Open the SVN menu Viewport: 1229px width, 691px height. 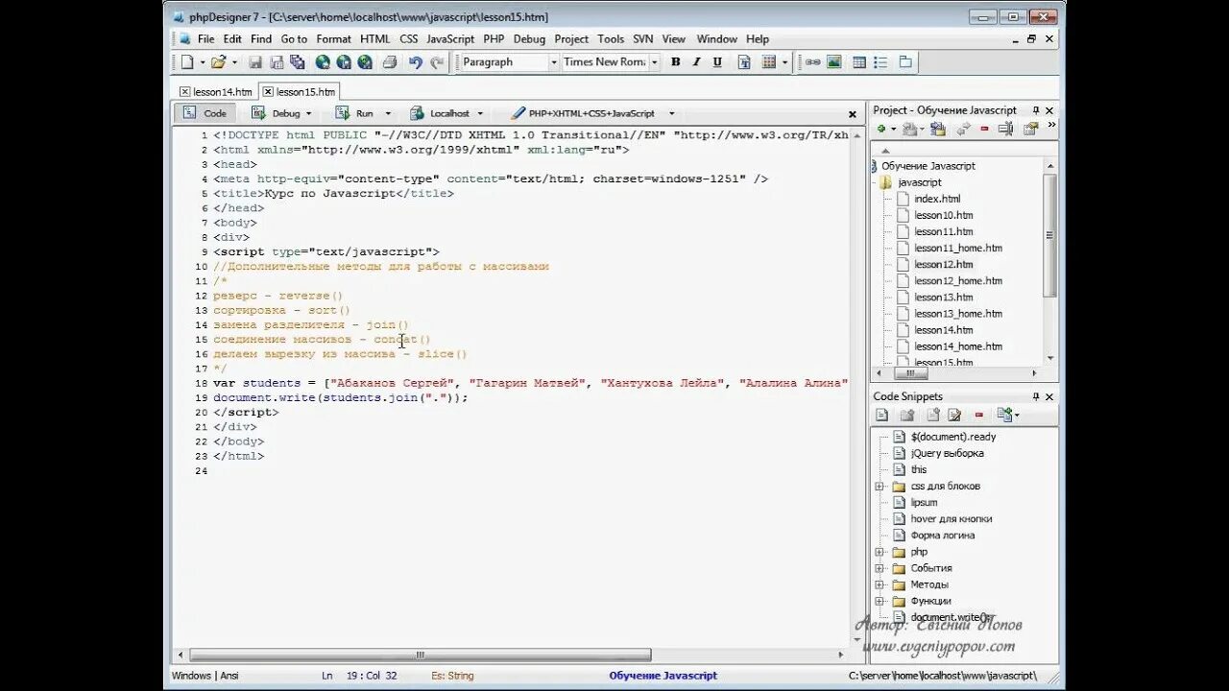[x=643, y=39]
